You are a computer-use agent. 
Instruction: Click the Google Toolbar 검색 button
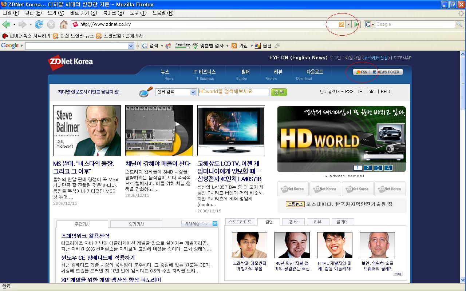tap(150, 46)
